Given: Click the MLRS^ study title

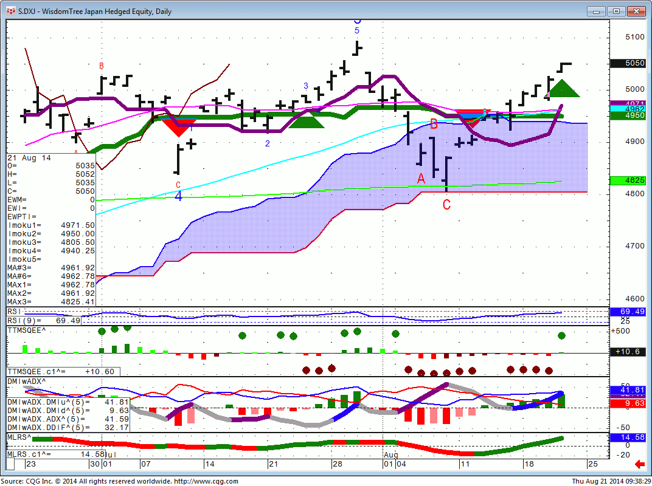Looking at the screenshot, I should (x=19, y=437).
